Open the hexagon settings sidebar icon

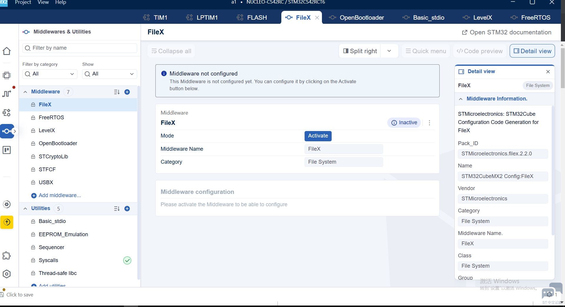[6, 274]
